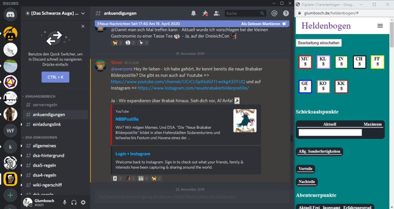The image size is (394, 209).
Task: Click the red MU attribute box
Action: (x=305, y=62)
